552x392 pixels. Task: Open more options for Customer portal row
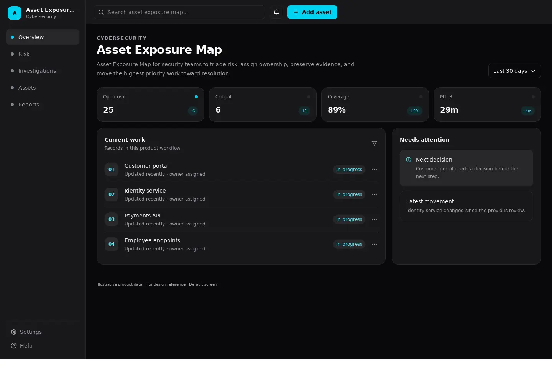(x=375, y=170)
